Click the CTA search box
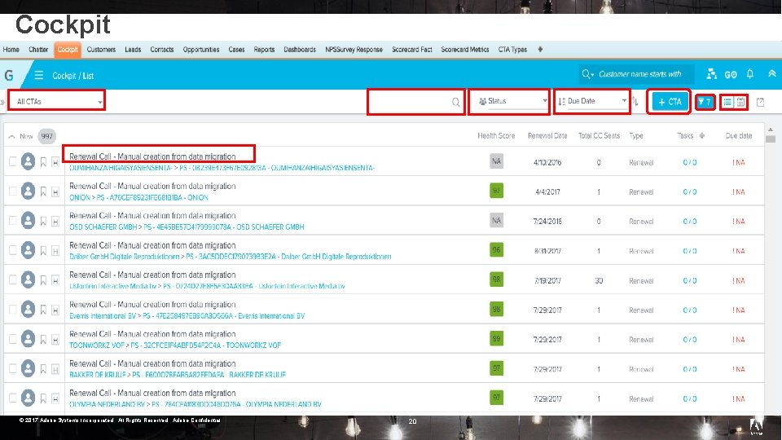This screenshot has width=782, height=440. coord(416,102)
